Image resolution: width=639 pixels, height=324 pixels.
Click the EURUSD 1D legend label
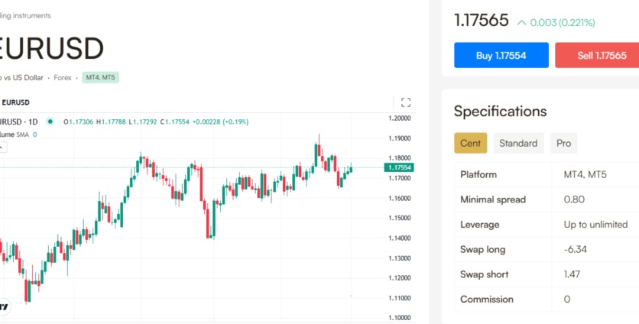point(20,122)
